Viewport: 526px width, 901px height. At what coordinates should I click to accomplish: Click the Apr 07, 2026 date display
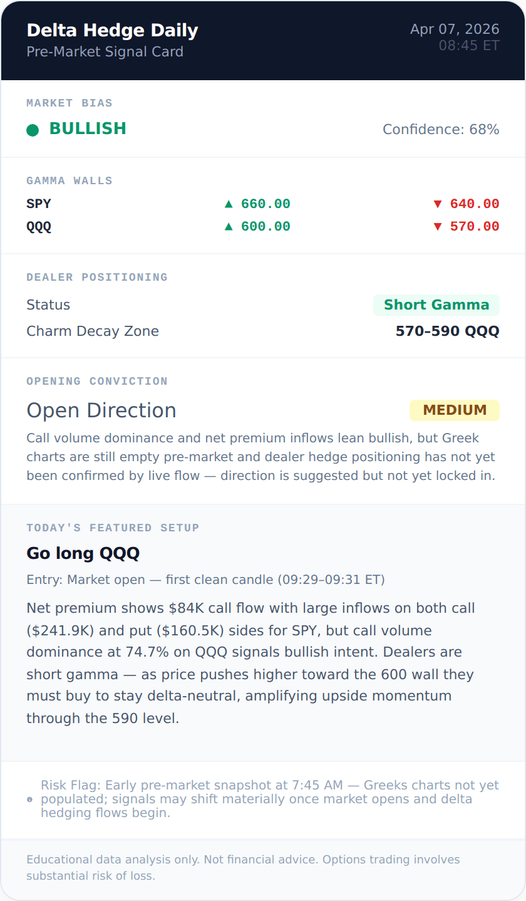tap(455, 29)
